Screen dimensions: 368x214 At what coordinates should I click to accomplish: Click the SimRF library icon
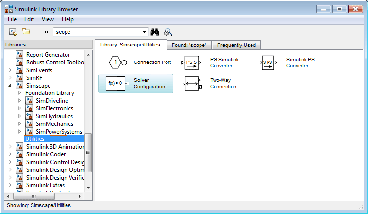coord(19,78)
